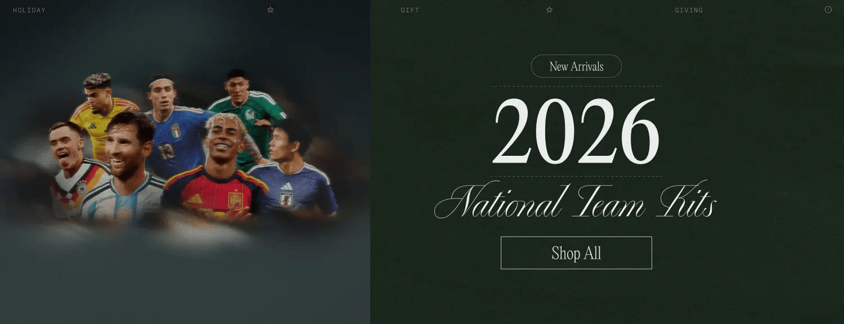Click the National Team Kits script heading
The height and width of the screenshot is (324, 844).
(x=575, y=201)
